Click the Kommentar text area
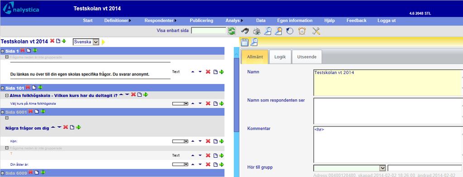 (388, 144)
